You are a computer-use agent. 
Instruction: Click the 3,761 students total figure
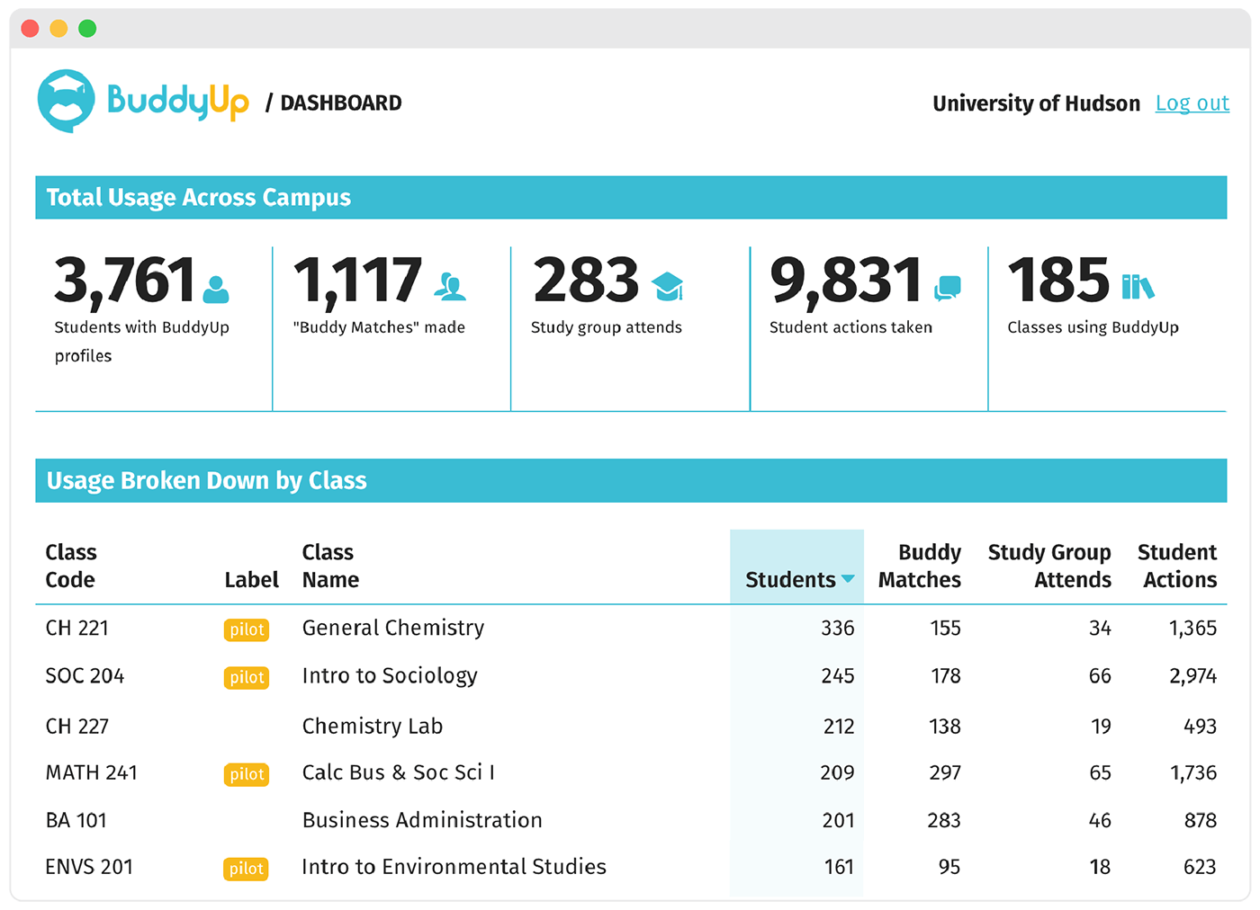tap(124, 281)
